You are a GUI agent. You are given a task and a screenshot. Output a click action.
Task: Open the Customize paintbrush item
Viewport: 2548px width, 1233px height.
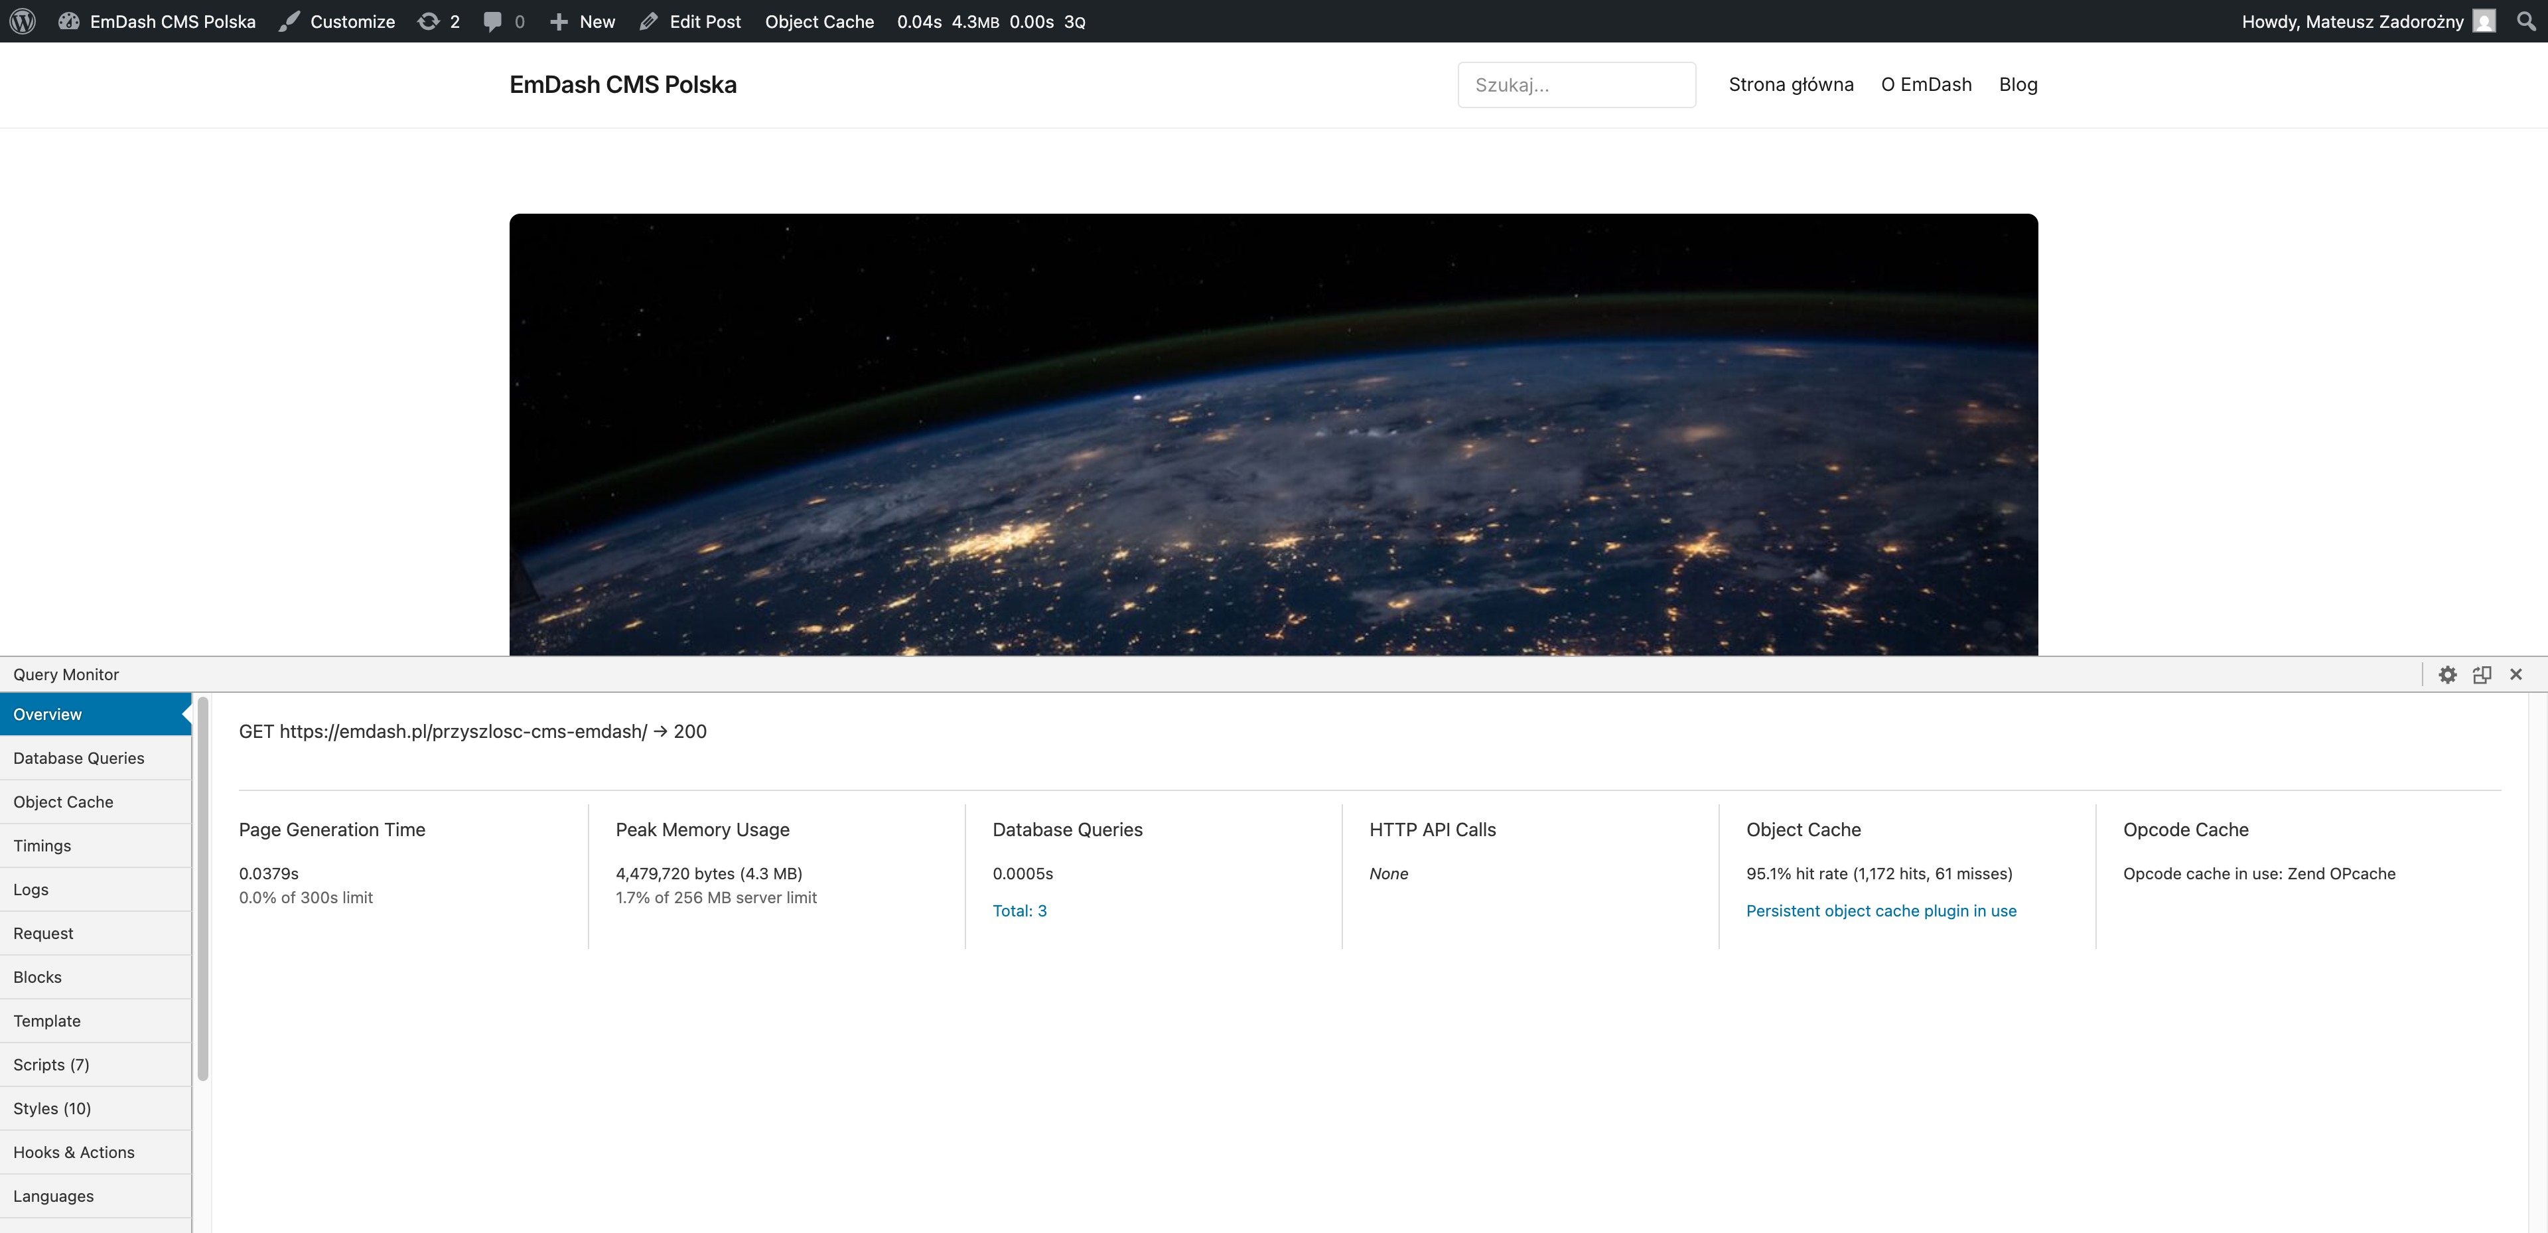click(x=336, y=21)
